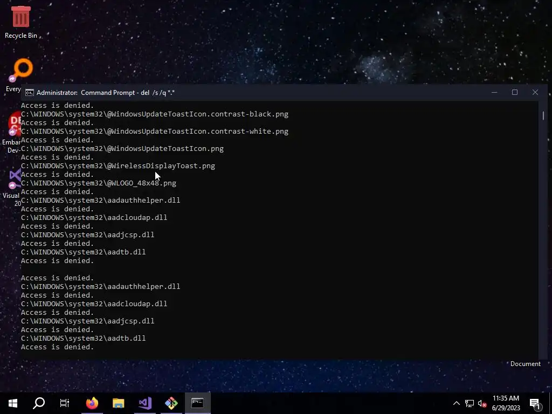
Task: Click the first aadauthhelper.dll line
Action: (x=101, y=201)
